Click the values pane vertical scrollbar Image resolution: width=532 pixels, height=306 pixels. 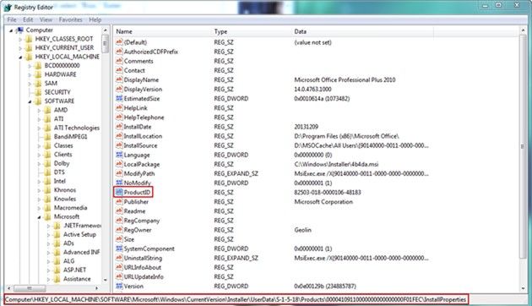pos(523,160)
